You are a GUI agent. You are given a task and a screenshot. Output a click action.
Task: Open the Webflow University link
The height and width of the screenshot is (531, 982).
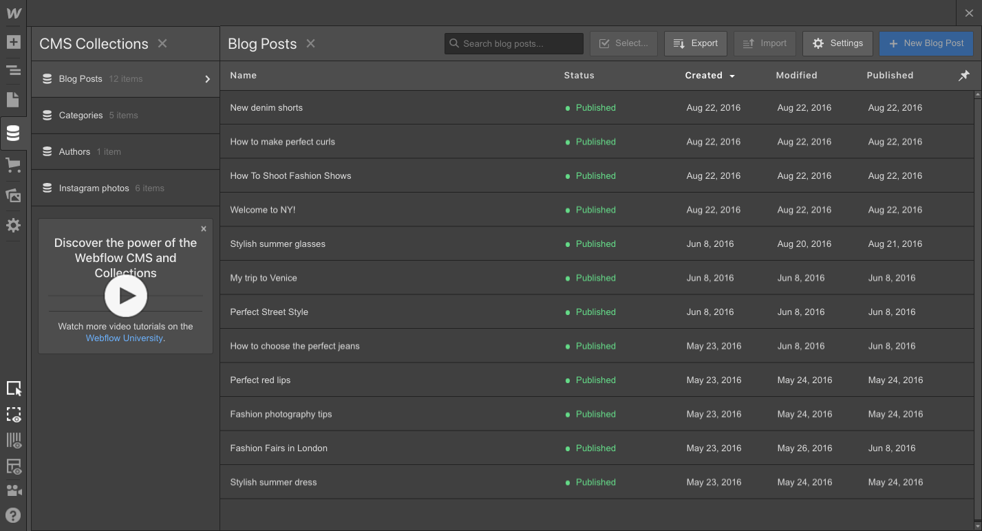click(125, 338)
